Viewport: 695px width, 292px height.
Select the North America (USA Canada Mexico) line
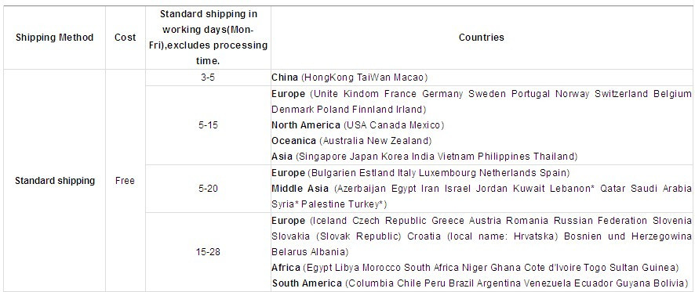358,125
